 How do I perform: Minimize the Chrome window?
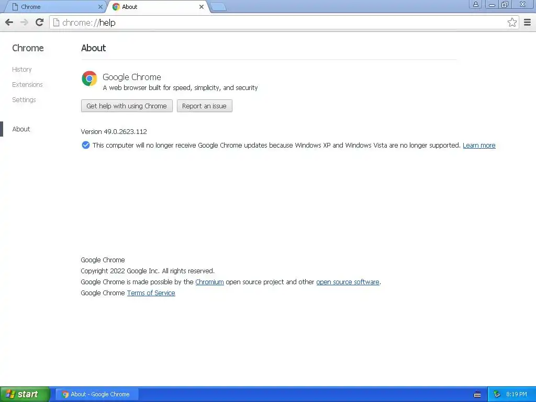(492, 4)
